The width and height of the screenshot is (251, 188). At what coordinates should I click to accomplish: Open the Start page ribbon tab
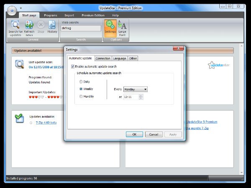pyautogui.click(x=29, y=15)
